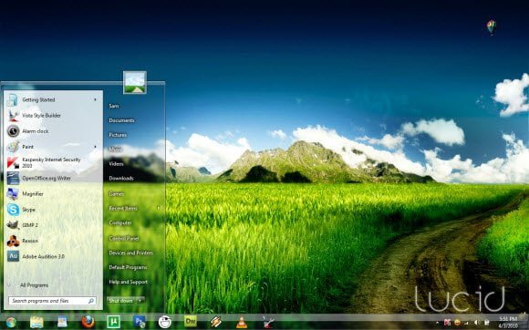Open Firefox from the taskbar
This screenshot has width=529, height=330.
pos(88,322)
